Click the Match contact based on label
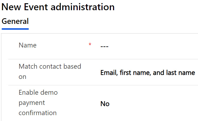The height and width of the screenshot is (121, 198). pos(50,71)
